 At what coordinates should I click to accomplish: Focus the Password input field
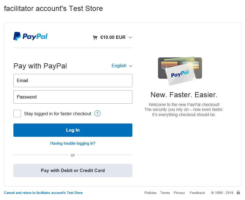73,97
